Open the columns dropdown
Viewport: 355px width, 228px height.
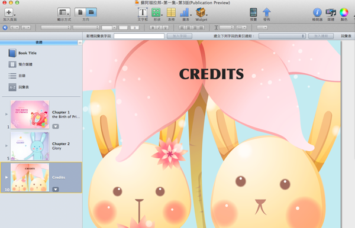pos(241,28)
